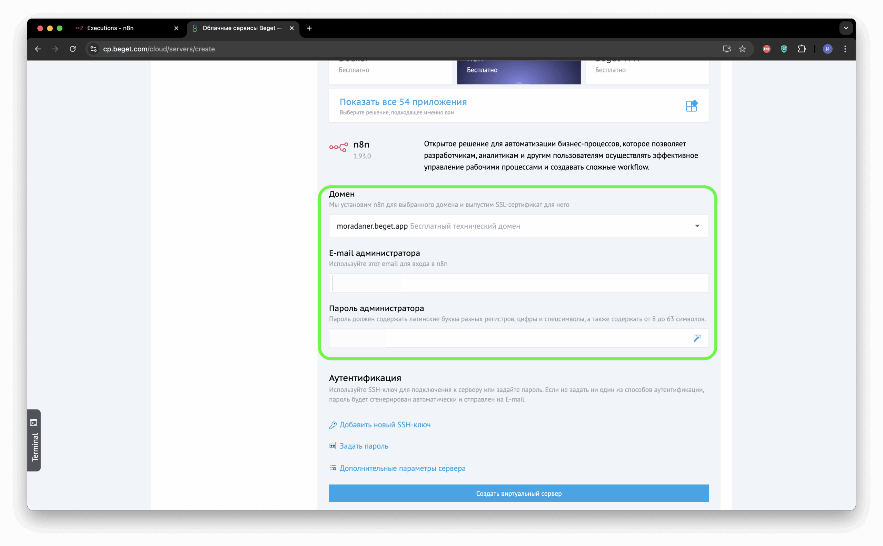Open the Chrome profile avatar

pos(827,49)
